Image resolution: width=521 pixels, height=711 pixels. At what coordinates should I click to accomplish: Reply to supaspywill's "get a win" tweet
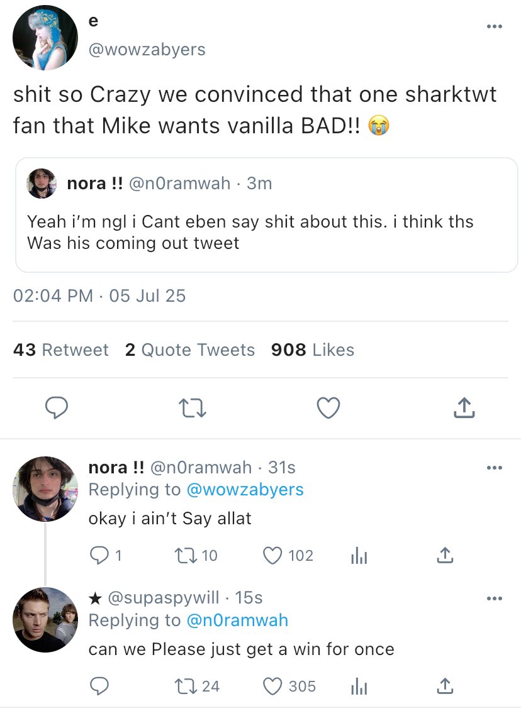click(99, 686)
